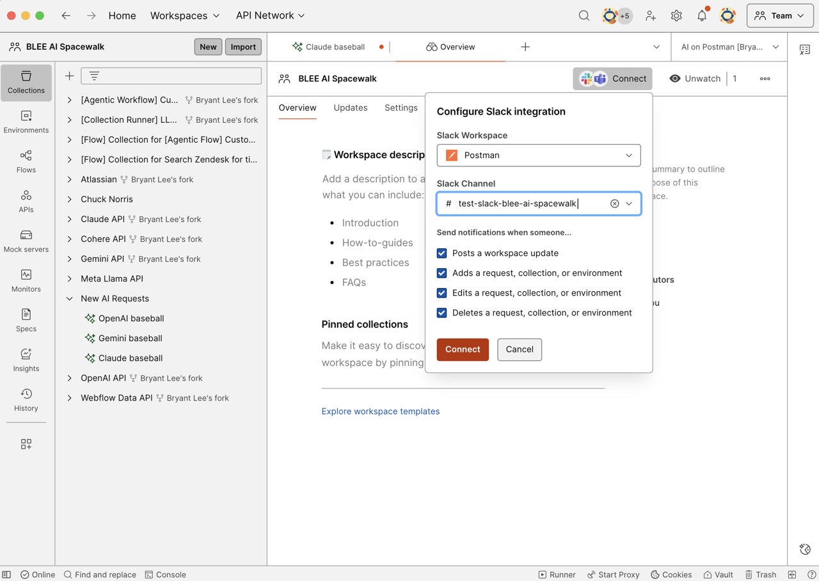Open the Slack Workspace dropdown
Screen dimensions: 819x581
click(x=538, y=155)
